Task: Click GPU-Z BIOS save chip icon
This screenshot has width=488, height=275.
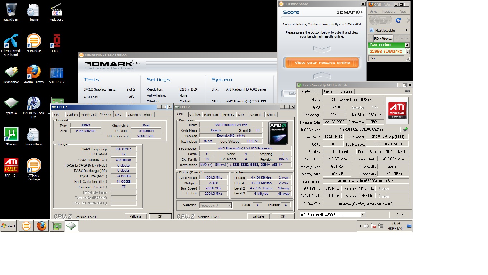Action: pos(405,130)
